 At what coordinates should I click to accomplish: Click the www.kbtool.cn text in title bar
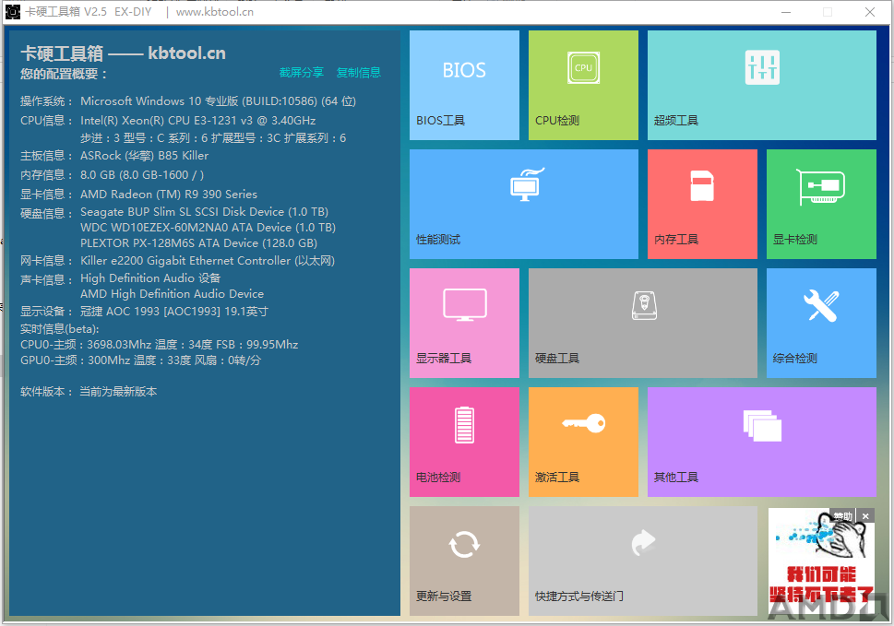click(215, 12)
